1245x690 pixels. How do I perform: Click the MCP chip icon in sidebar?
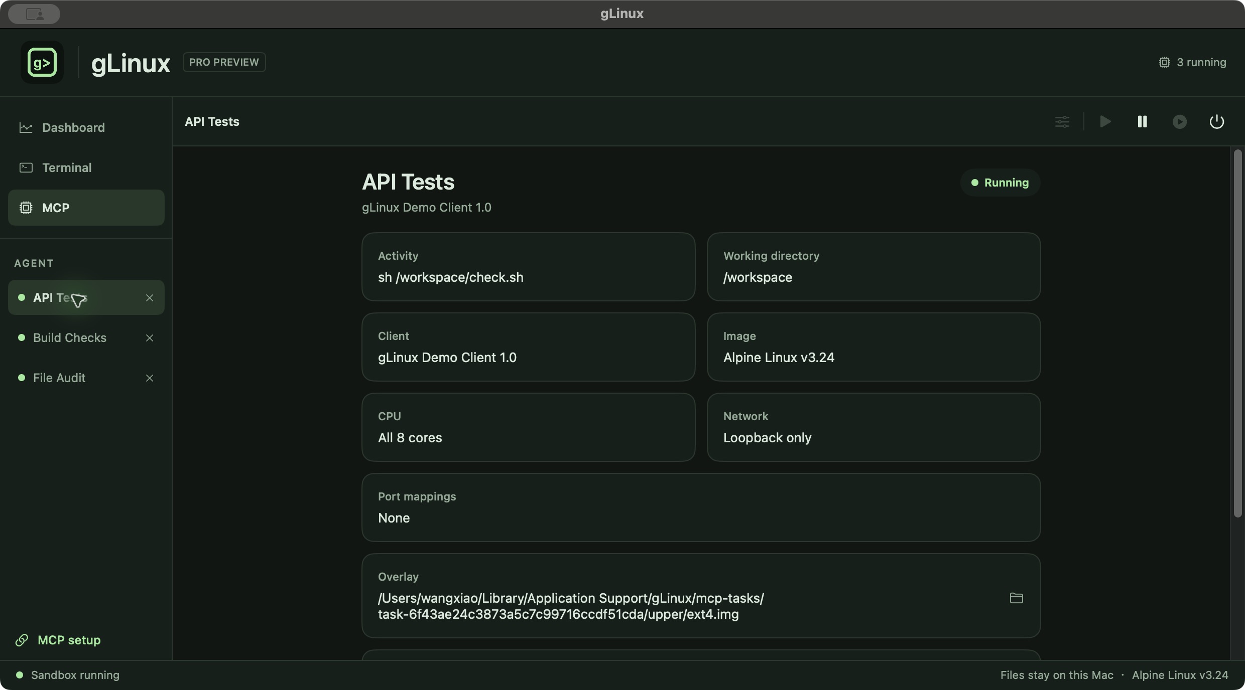26,208
